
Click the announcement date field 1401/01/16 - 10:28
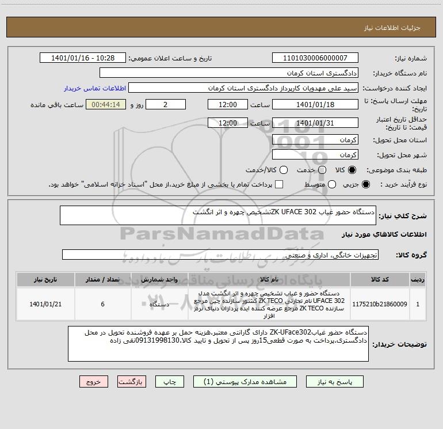tap(83, 58)
